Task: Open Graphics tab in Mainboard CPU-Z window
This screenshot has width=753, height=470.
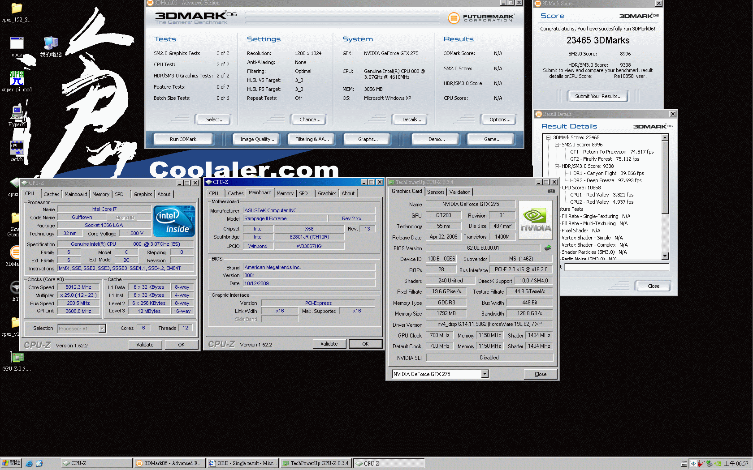Action: [x=327, y=193]
